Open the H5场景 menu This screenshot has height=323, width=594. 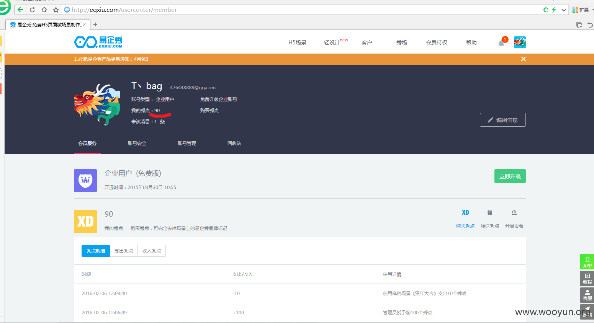pos(297,42)
